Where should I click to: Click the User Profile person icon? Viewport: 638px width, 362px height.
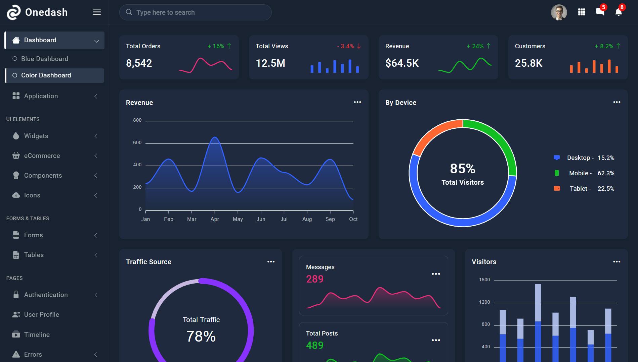16,314
